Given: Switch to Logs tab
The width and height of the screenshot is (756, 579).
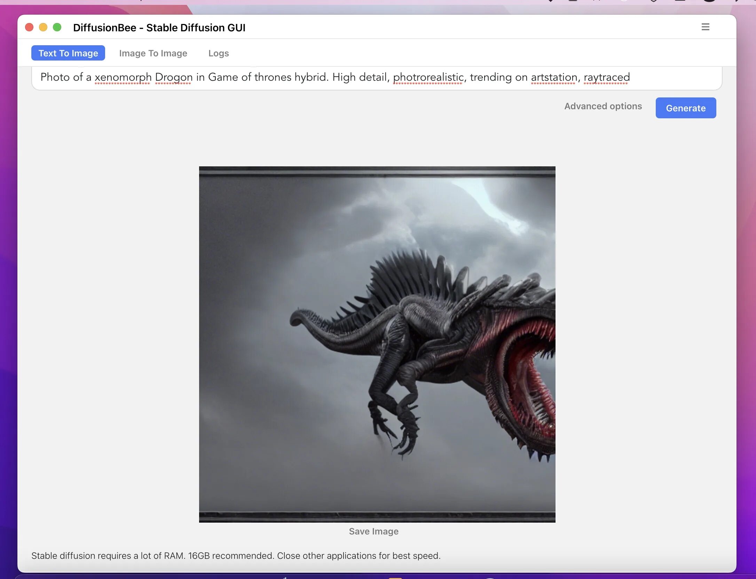Looking at the screenshot, I should click(x=218, y=53).
